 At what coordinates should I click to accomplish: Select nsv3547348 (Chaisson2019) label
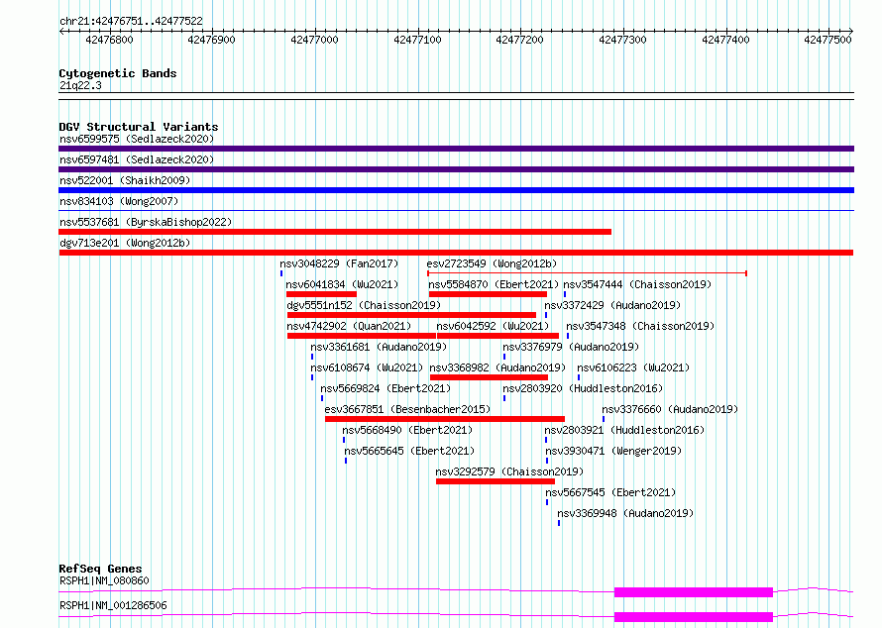pos(640,326)
